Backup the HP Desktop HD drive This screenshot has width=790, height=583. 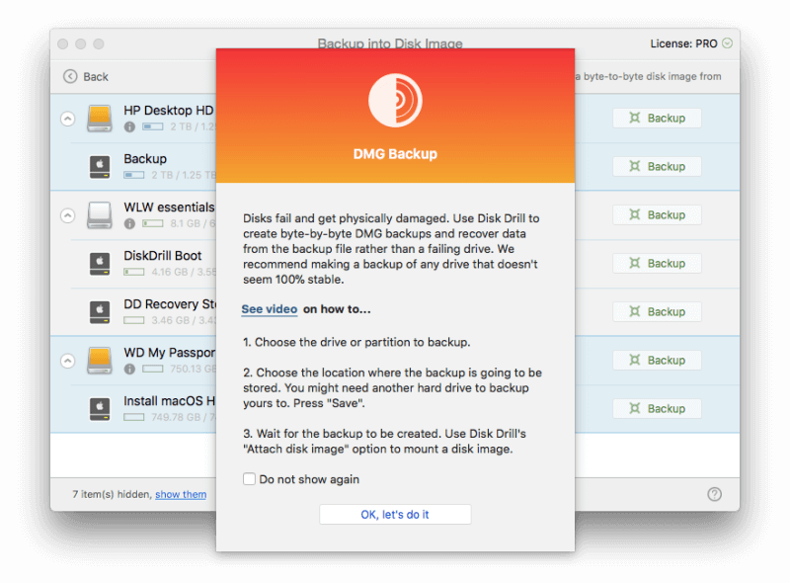click(x=657, y=118)
